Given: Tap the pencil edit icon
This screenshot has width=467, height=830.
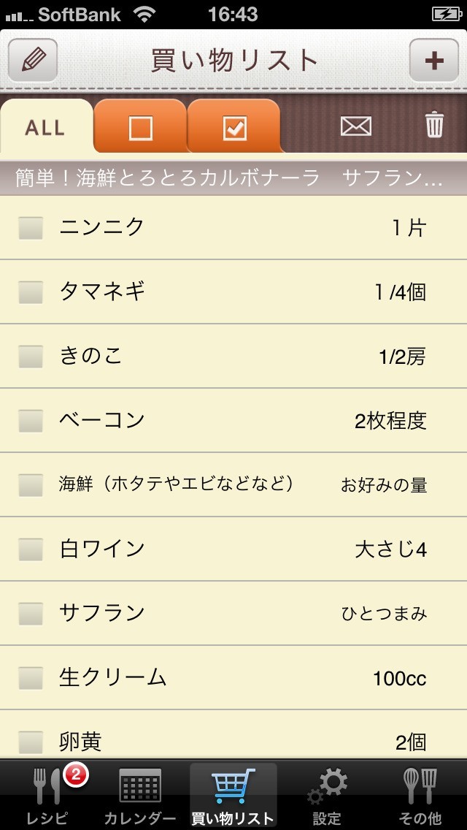Looking at the screenshot, I should (x=34, y=60).
